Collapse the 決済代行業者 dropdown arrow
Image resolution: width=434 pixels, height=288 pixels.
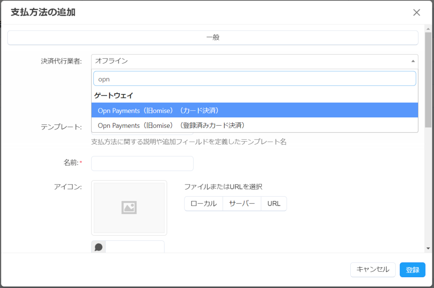[413, 61]
